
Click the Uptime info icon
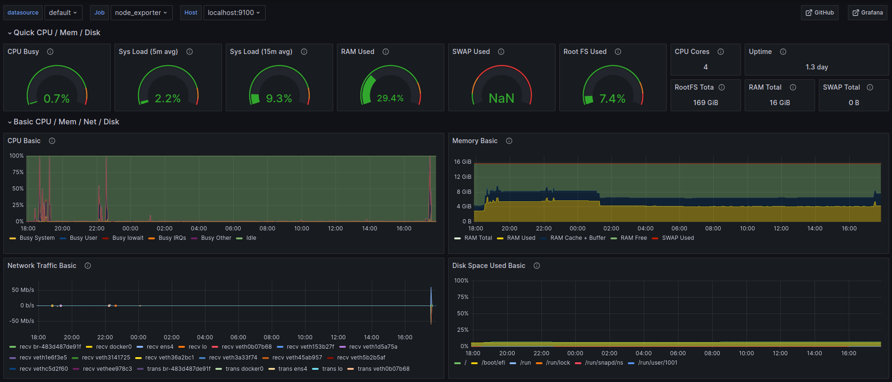783,52
